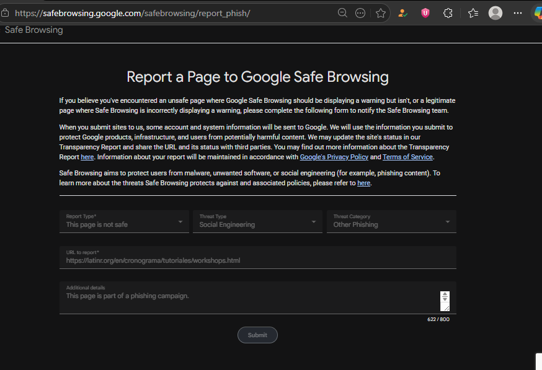This screenshot has height=370, width=542.
Task: Open the Threat Type dropdown
Action: [x=257, y=221]
